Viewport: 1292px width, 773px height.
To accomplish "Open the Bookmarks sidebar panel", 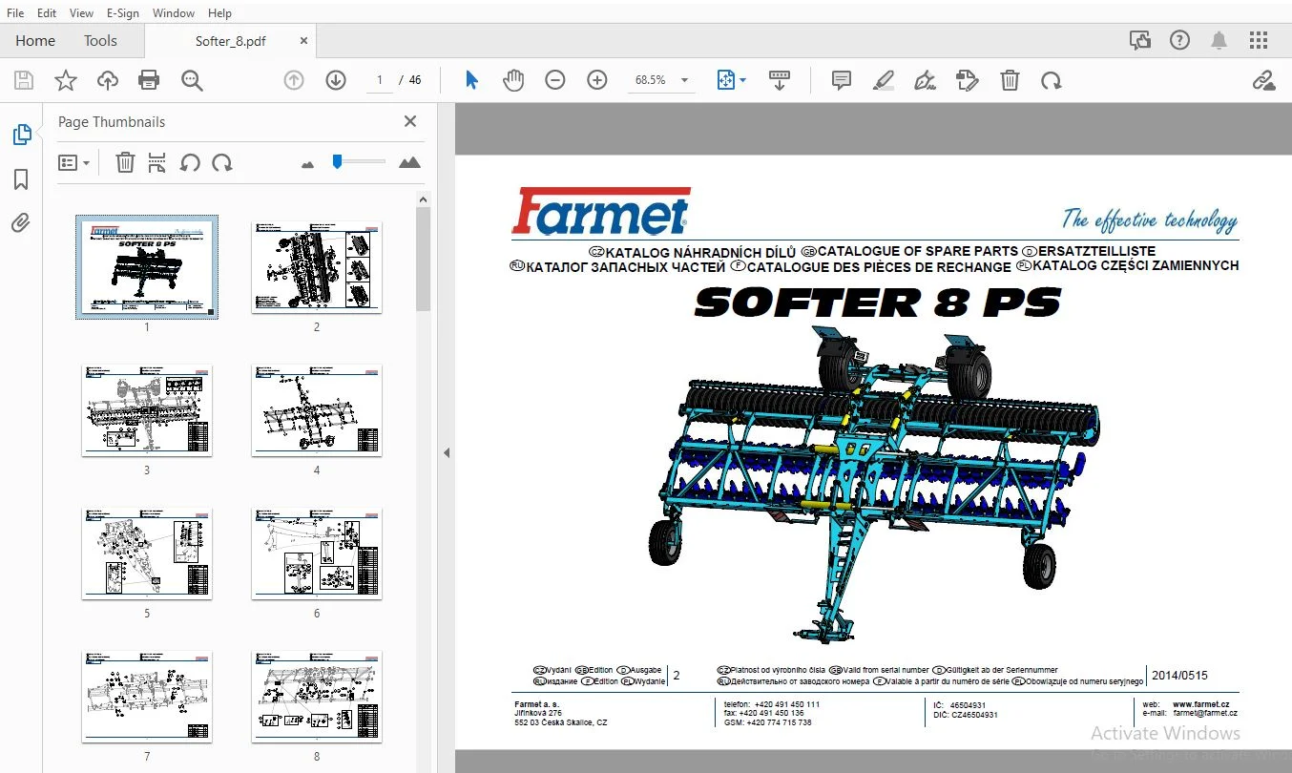I will [21, 179].
